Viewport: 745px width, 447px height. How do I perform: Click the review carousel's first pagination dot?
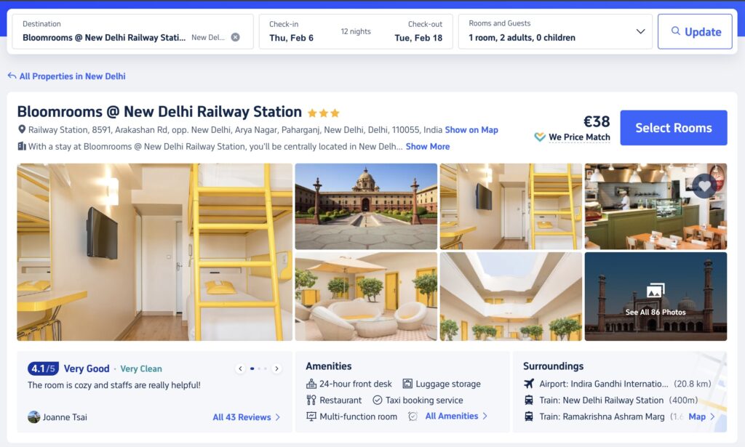[252, 369]
